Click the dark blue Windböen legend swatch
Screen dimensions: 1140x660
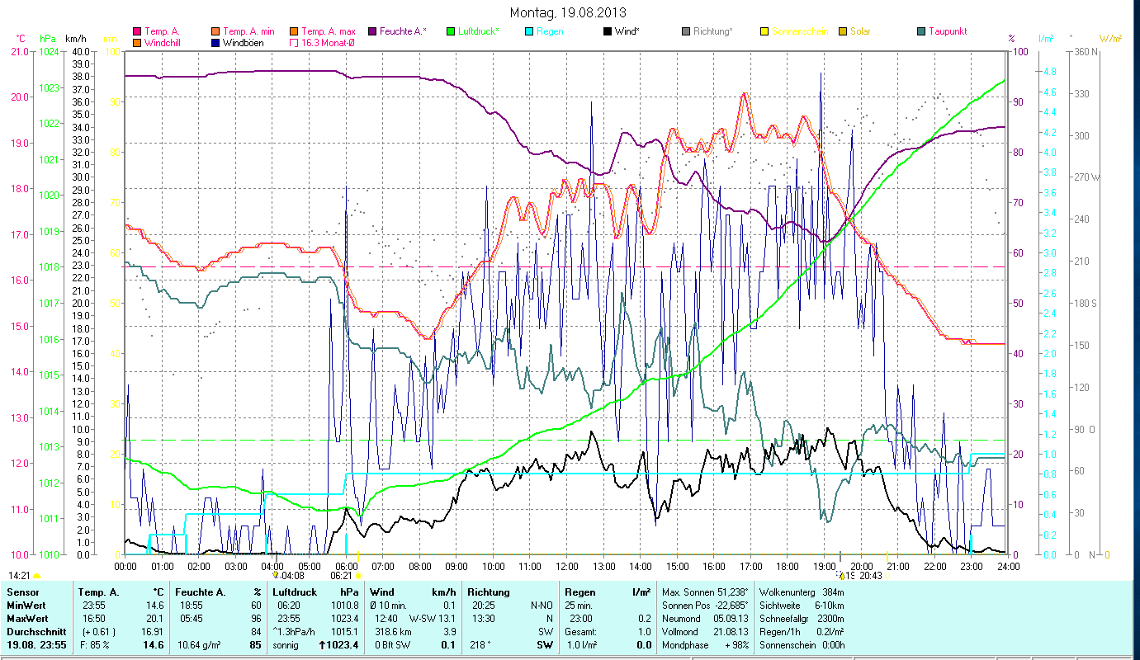pyautogui.click(x=216, y=42)
